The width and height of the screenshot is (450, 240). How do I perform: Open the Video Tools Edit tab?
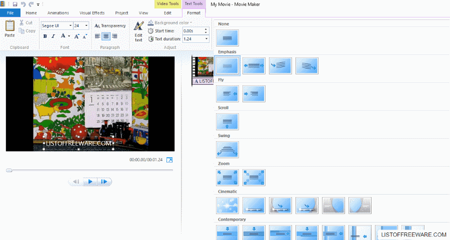click(x=167, y=13)
